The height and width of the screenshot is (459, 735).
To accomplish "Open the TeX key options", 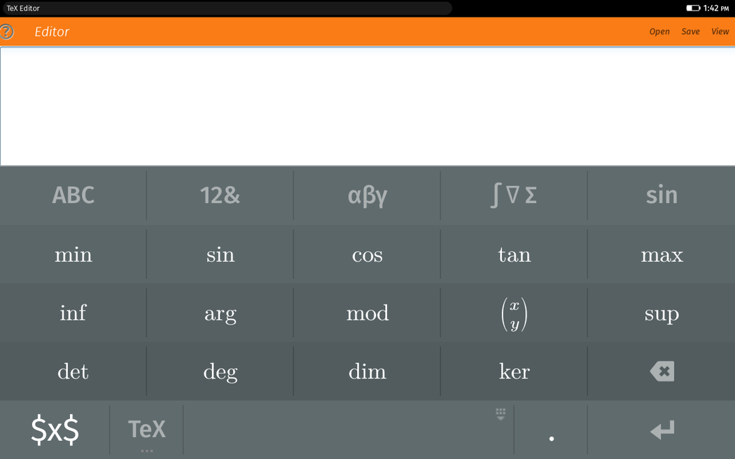I will 146,429.
